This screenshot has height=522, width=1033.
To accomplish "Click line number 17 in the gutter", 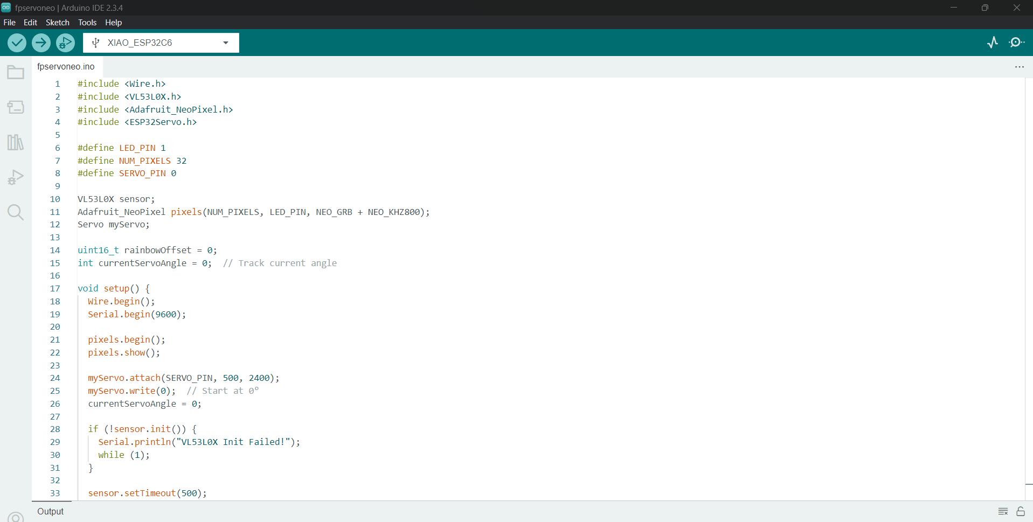I will tap(55, 289).
